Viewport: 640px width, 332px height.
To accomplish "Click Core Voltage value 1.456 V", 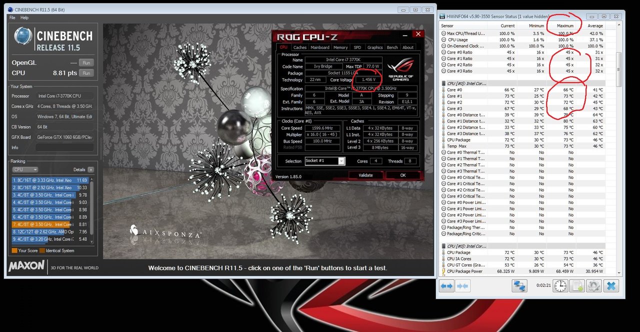I will click(x=368, y=79).
